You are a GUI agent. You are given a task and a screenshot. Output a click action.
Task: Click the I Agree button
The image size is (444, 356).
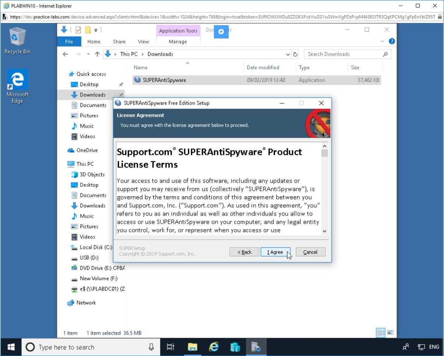click(275, 252)
